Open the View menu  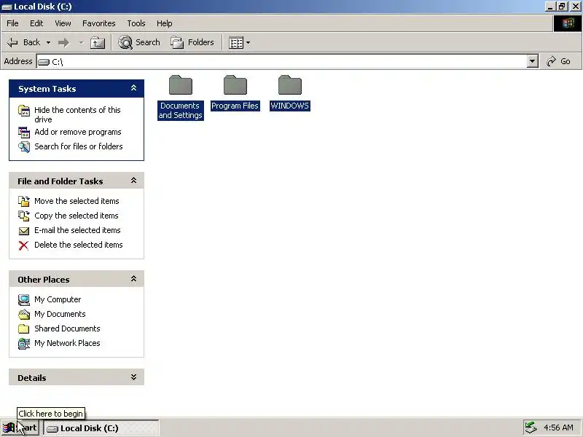63,23
